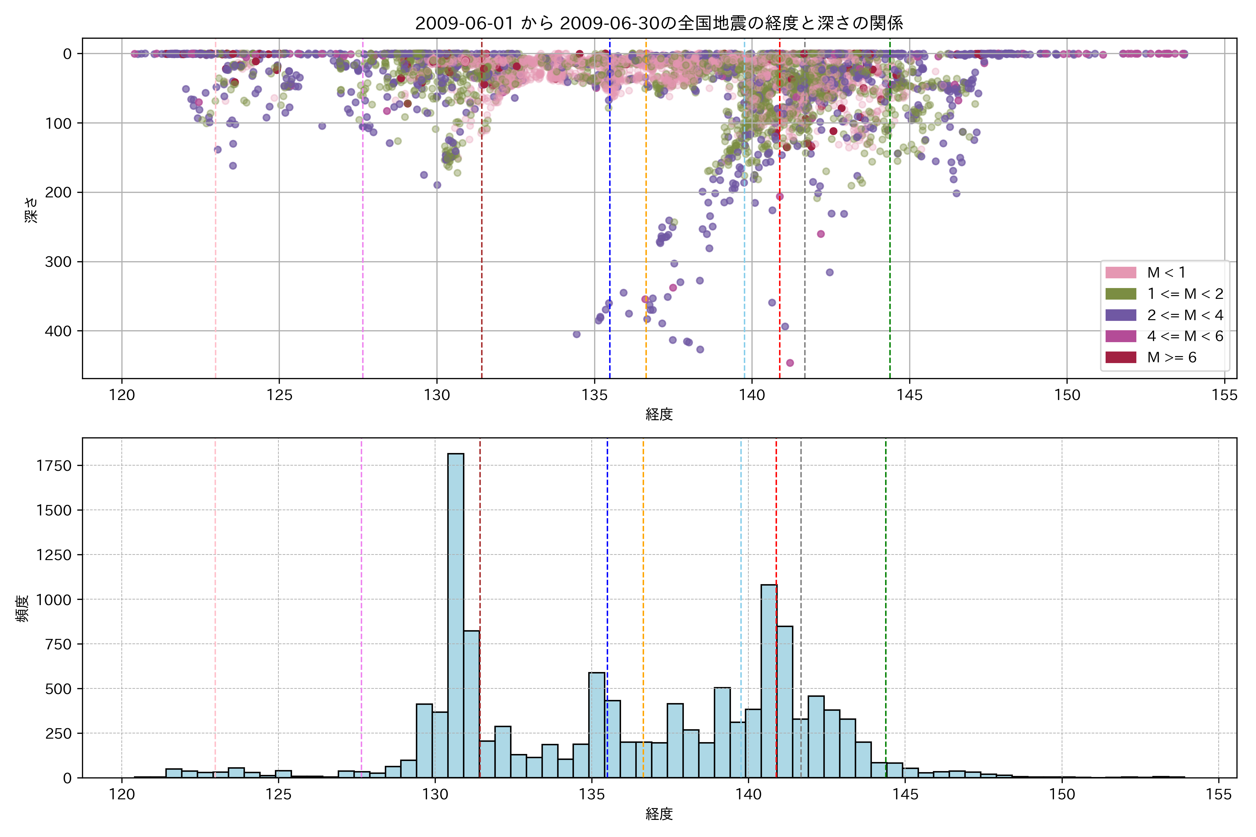Click the 経度 label under scatter plot
Viewport: 1256px width, 837px height.
[x=659, y=414]
